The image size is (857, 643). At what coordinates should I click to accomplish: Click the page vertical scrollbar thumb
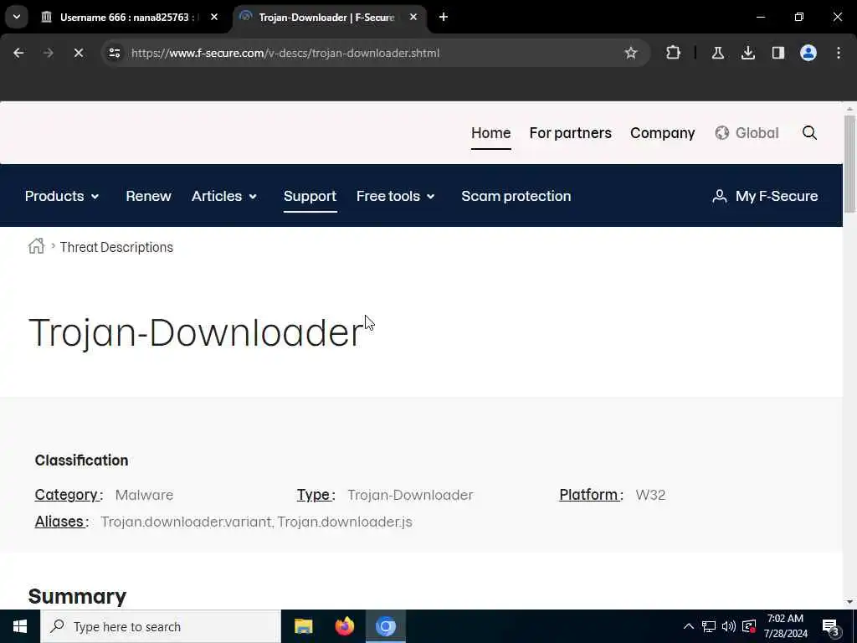point(849,164)
